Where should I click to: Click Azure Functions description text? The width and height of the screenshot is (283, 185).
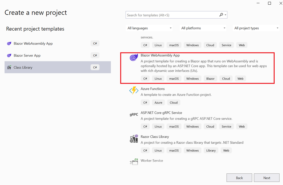176,95
